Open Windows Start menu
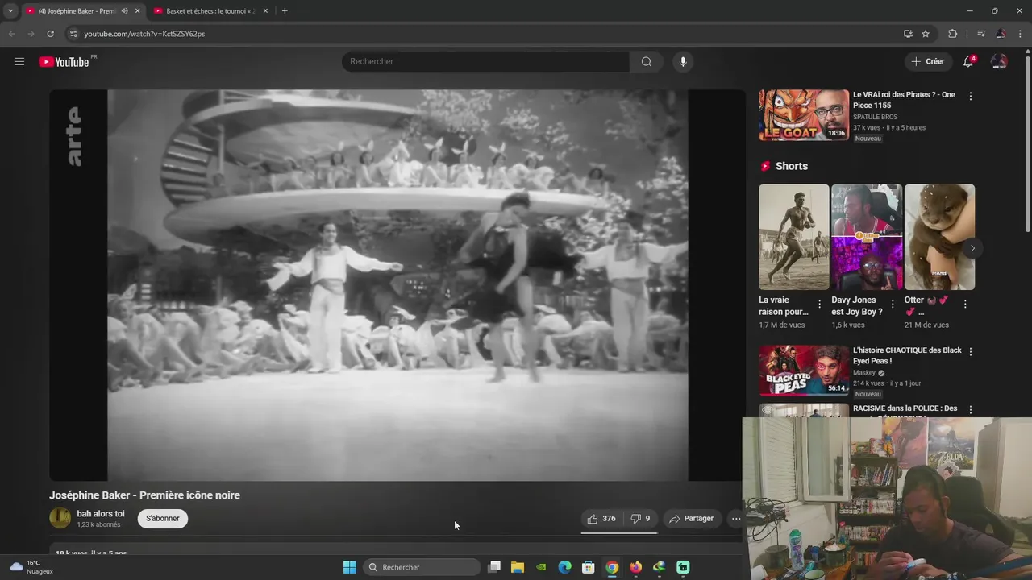The image size is (1032, 580). click(349, 567)
